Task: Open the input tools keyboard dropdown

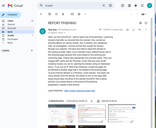Action: 144,14
